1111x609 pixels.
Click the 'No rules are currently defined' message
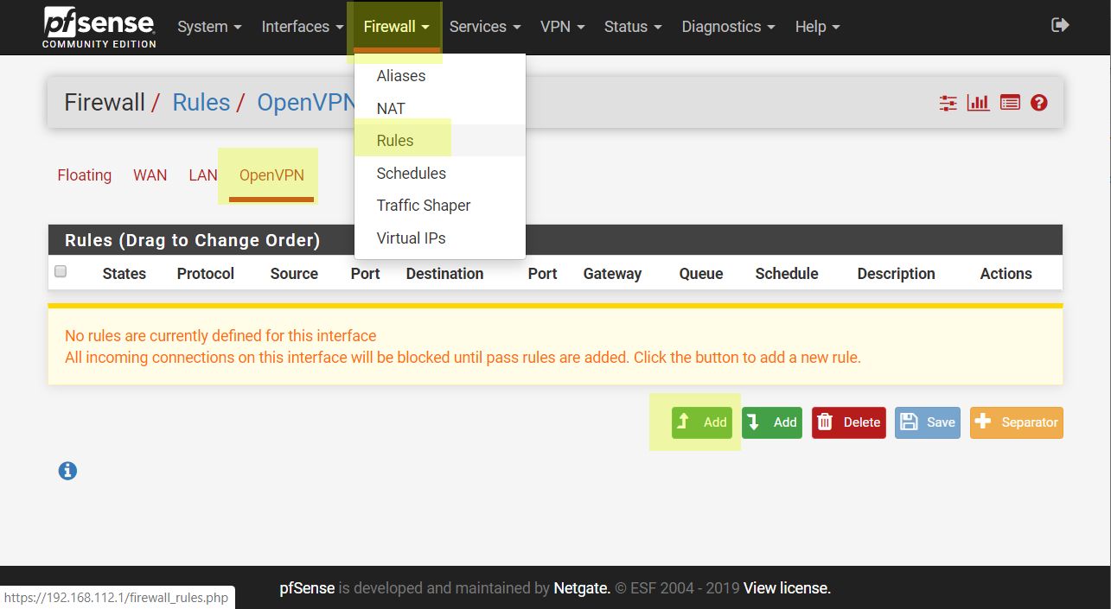tap(220, 336)
